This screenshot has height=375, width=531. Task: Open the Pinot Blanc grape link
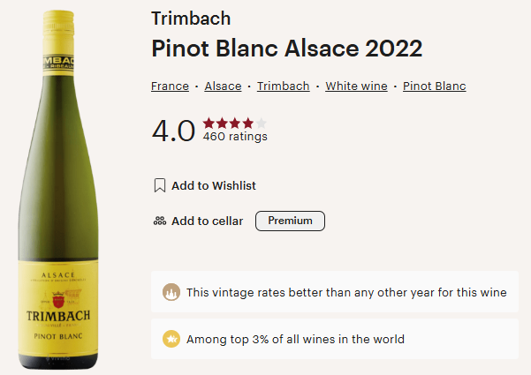pos(434,86)
